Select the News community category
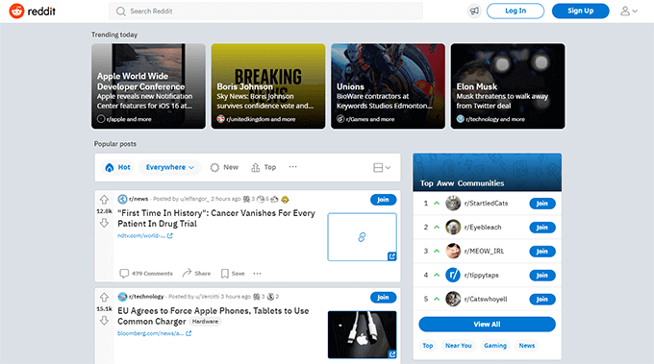654x364 pixels. 527,345
